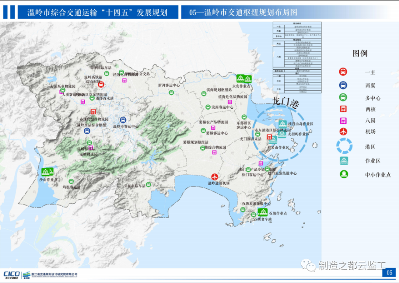Screen dimensions: 399x283
Task: Click the 新河客运中心 label
Action: pyautogui.click(x=169, y=85)
